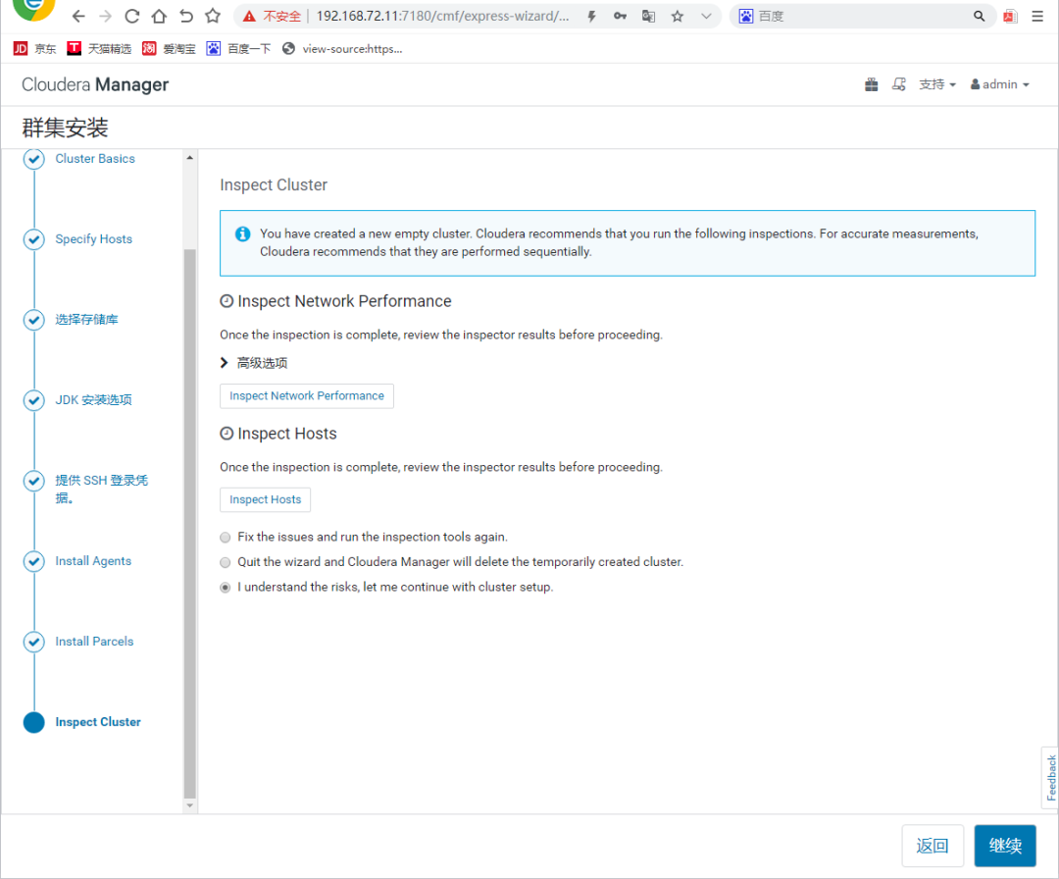Go to the Cluster Basics step

tap(95, 159)
